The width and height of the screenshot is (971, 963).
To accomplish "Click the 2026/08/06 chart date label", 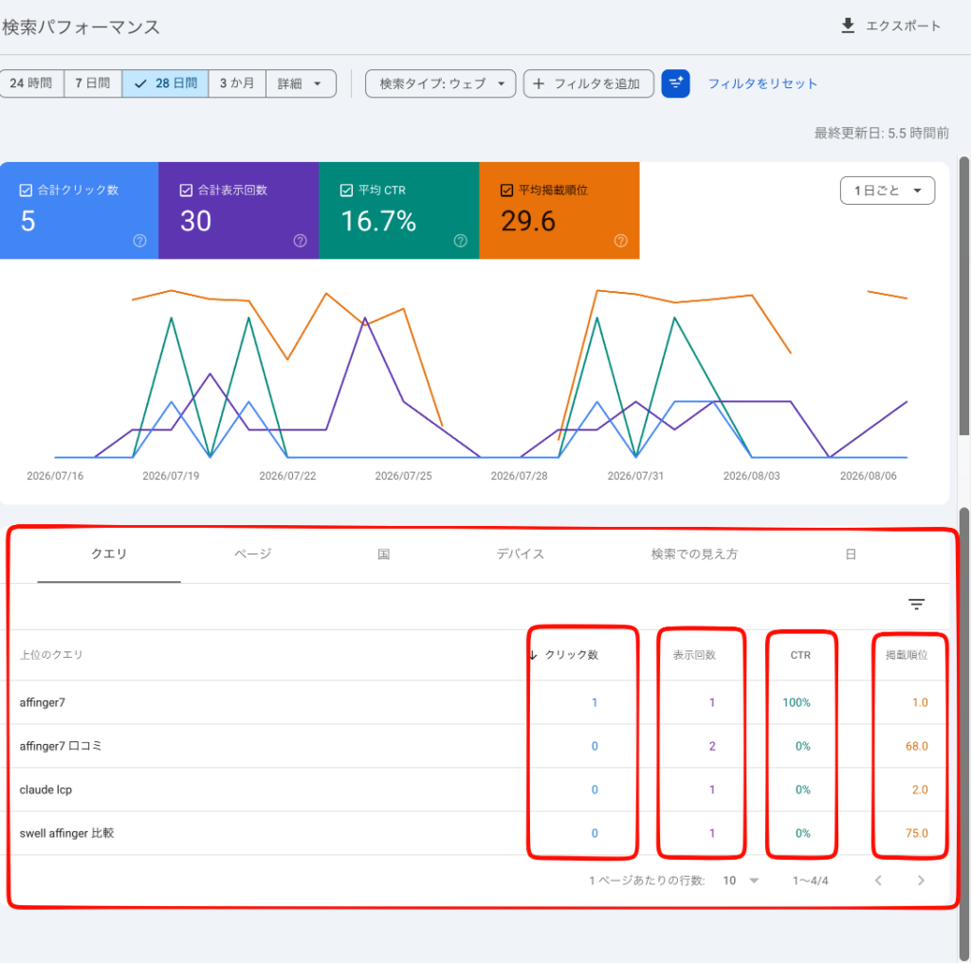I will tap(869, 476).
